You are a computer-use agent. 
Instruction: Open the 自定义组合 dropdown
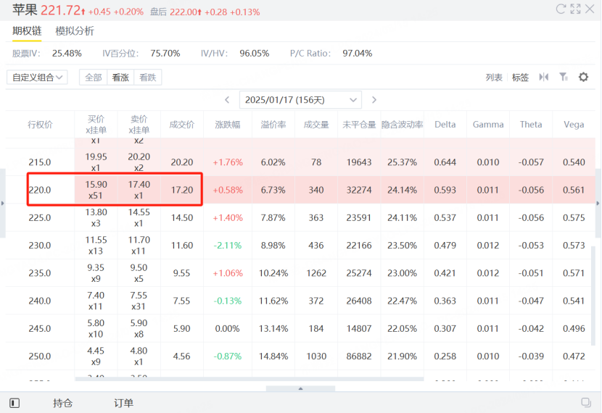click(x=37, y=77)
